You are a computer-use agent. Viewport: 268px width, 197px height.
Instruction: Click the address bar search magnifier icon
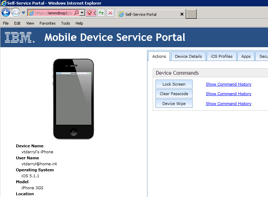pyautogui.click(x=77, y=13)
